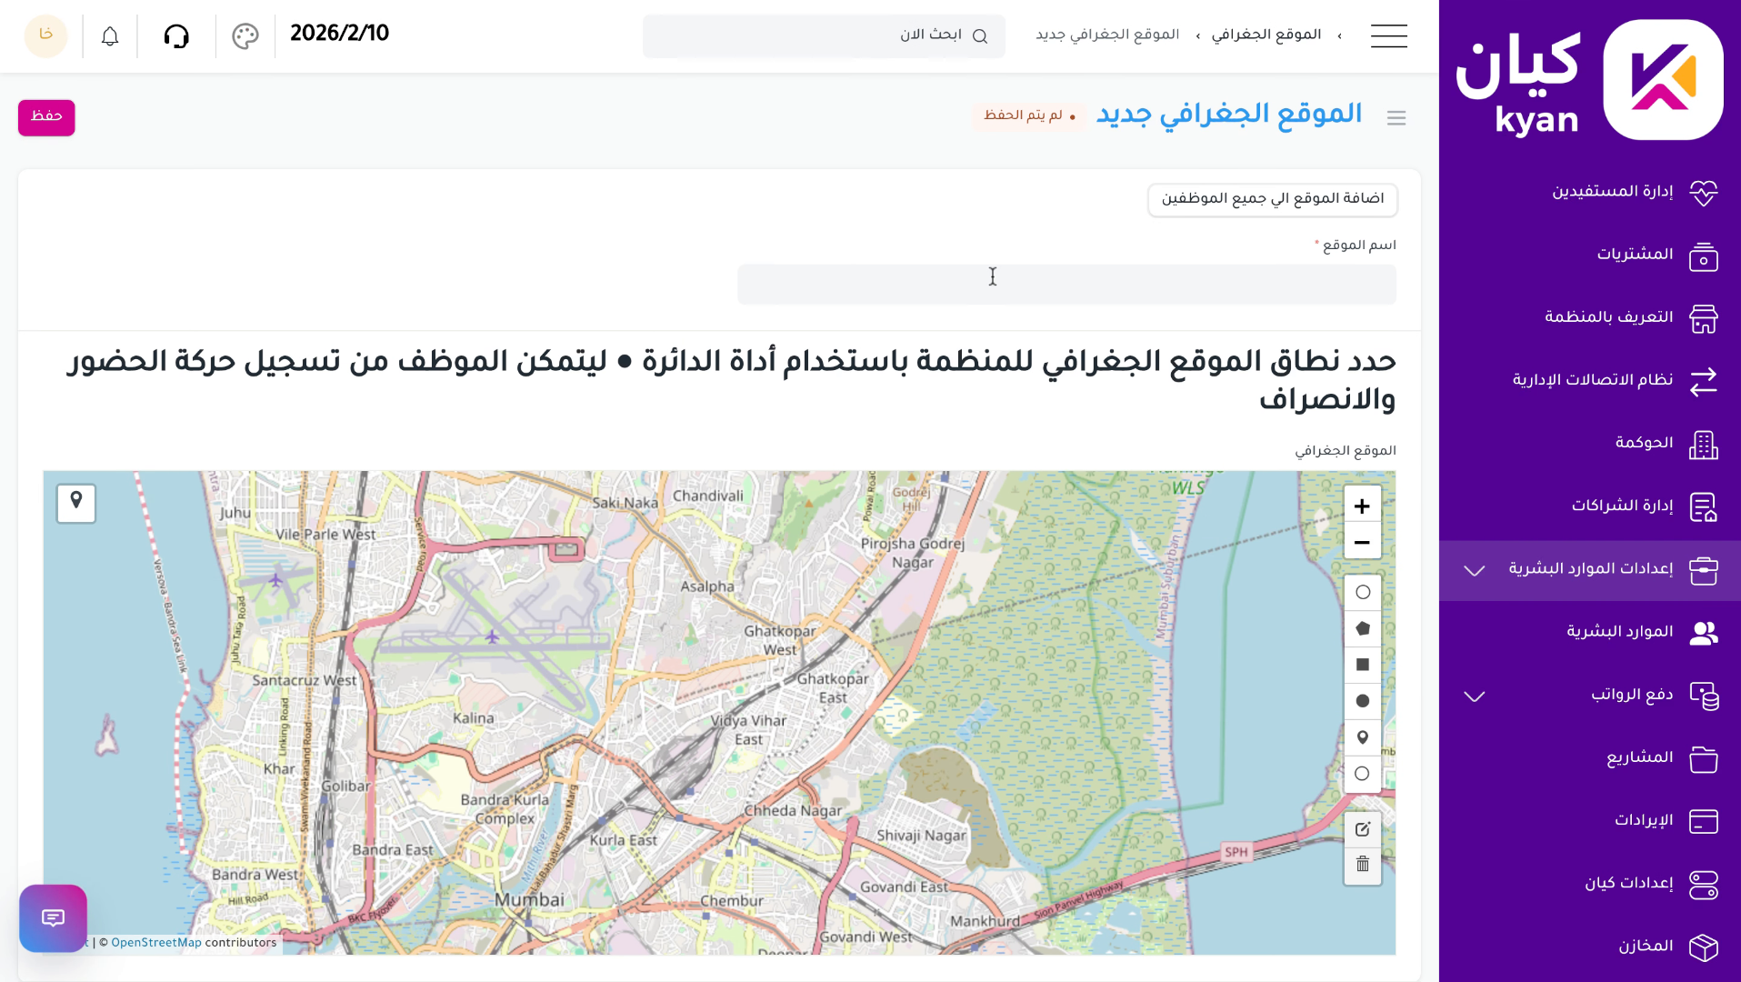Click the headset support icon
Screen dimensions: 1741x982
coord(177,35)
